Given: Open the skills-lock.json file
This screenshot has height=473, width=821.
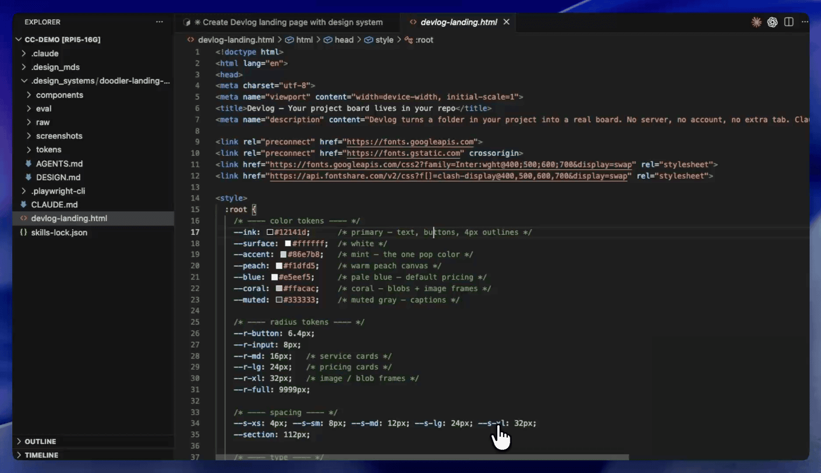Looking at the screenshot, I should tap(59, 233).
